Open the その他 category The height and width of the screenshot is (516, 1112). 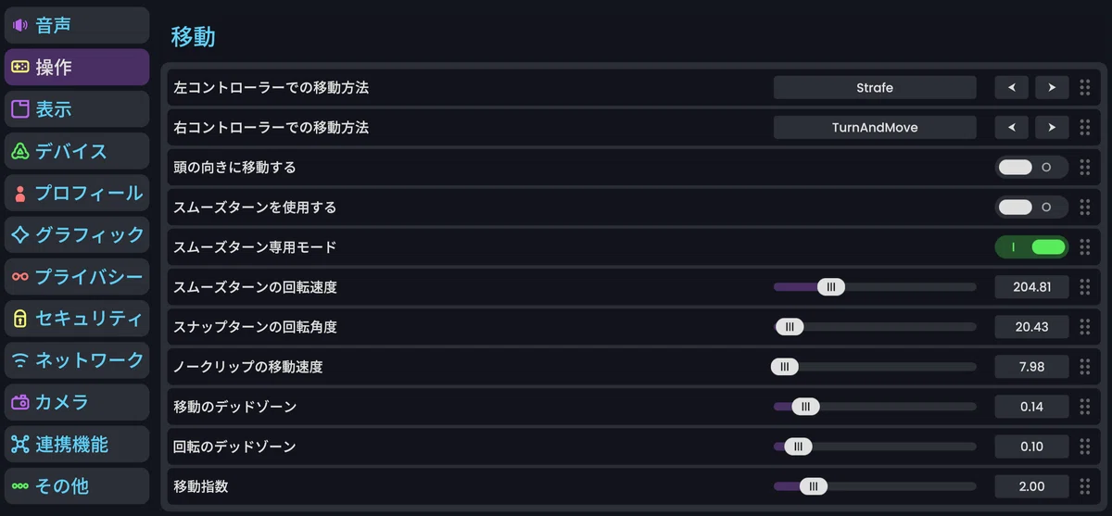point(77,486)
